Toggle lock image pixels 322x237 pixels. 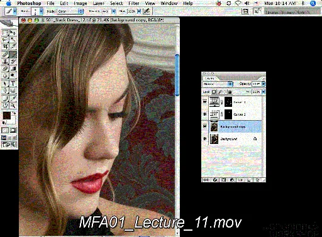(x=219, y=92)
